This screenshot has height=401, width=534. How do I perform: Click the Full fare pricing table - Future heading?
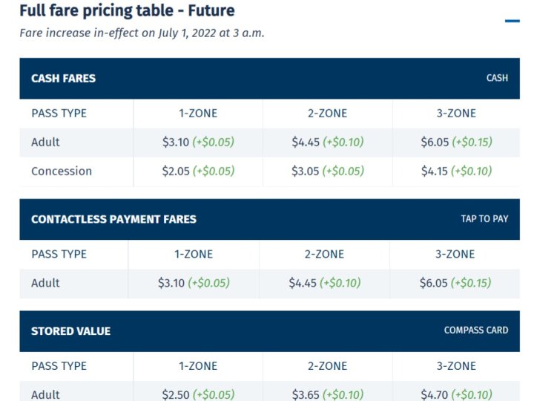pyautogui.click(x=127, y=11)
